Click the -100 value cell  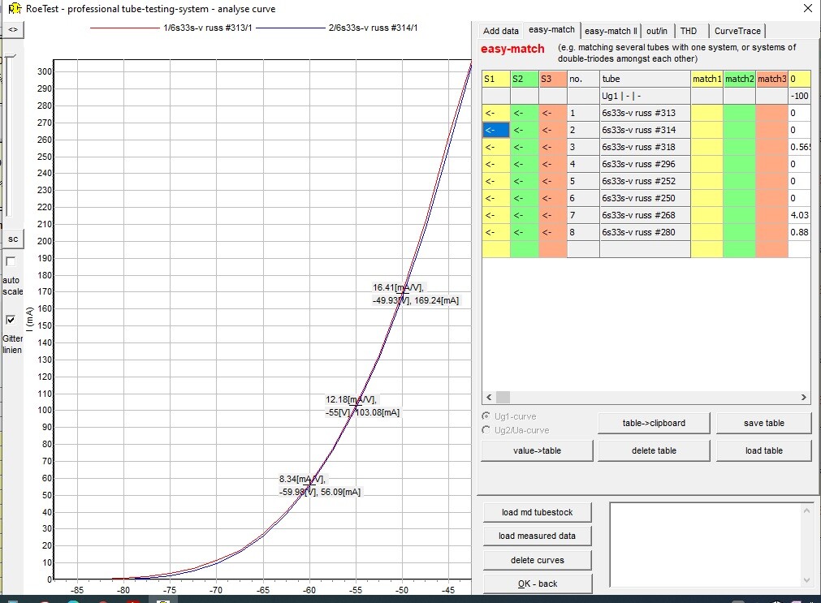point(800,96)
